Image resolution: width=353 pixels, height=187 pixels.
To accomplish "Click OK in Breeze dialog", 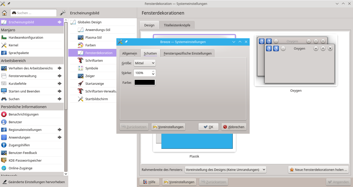I will pos(208,127).
